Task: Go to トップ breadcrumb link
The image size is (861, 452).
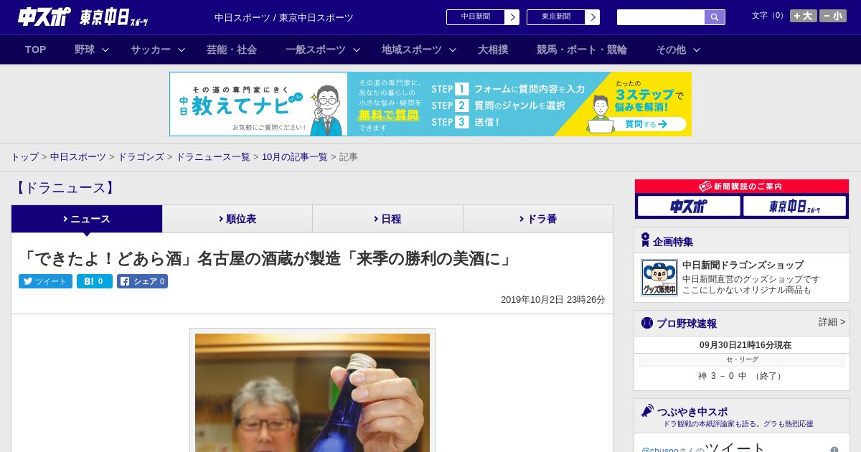Action: (24, 156)
